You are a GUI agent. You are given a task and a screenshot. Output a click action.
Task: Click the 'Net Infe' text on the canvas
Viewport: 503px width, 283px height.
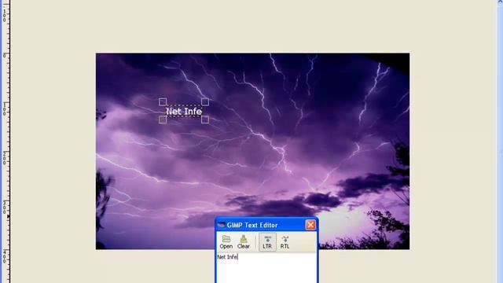pyautogui.click(x=184, y=112)
